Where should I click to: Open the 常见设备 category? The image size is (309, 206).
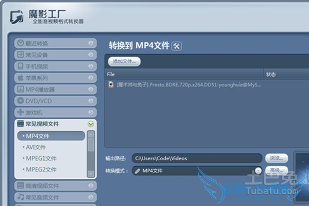56,55
